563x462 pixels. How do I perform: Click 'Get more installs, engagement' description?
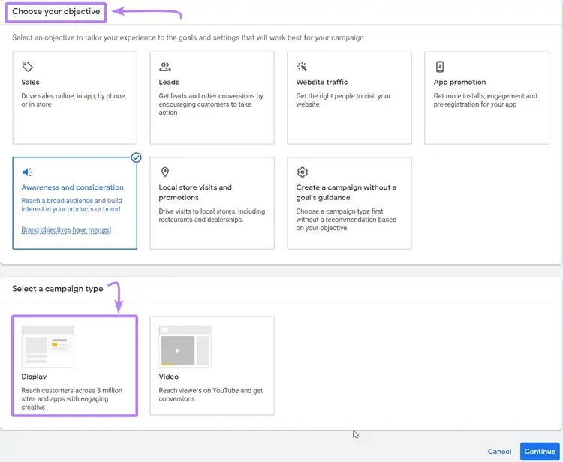tap(485, 100)
